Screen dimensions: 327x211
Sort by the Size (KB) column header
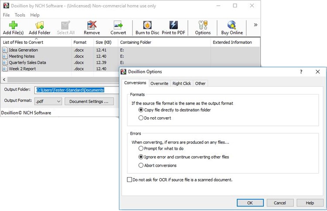[106, 42]
